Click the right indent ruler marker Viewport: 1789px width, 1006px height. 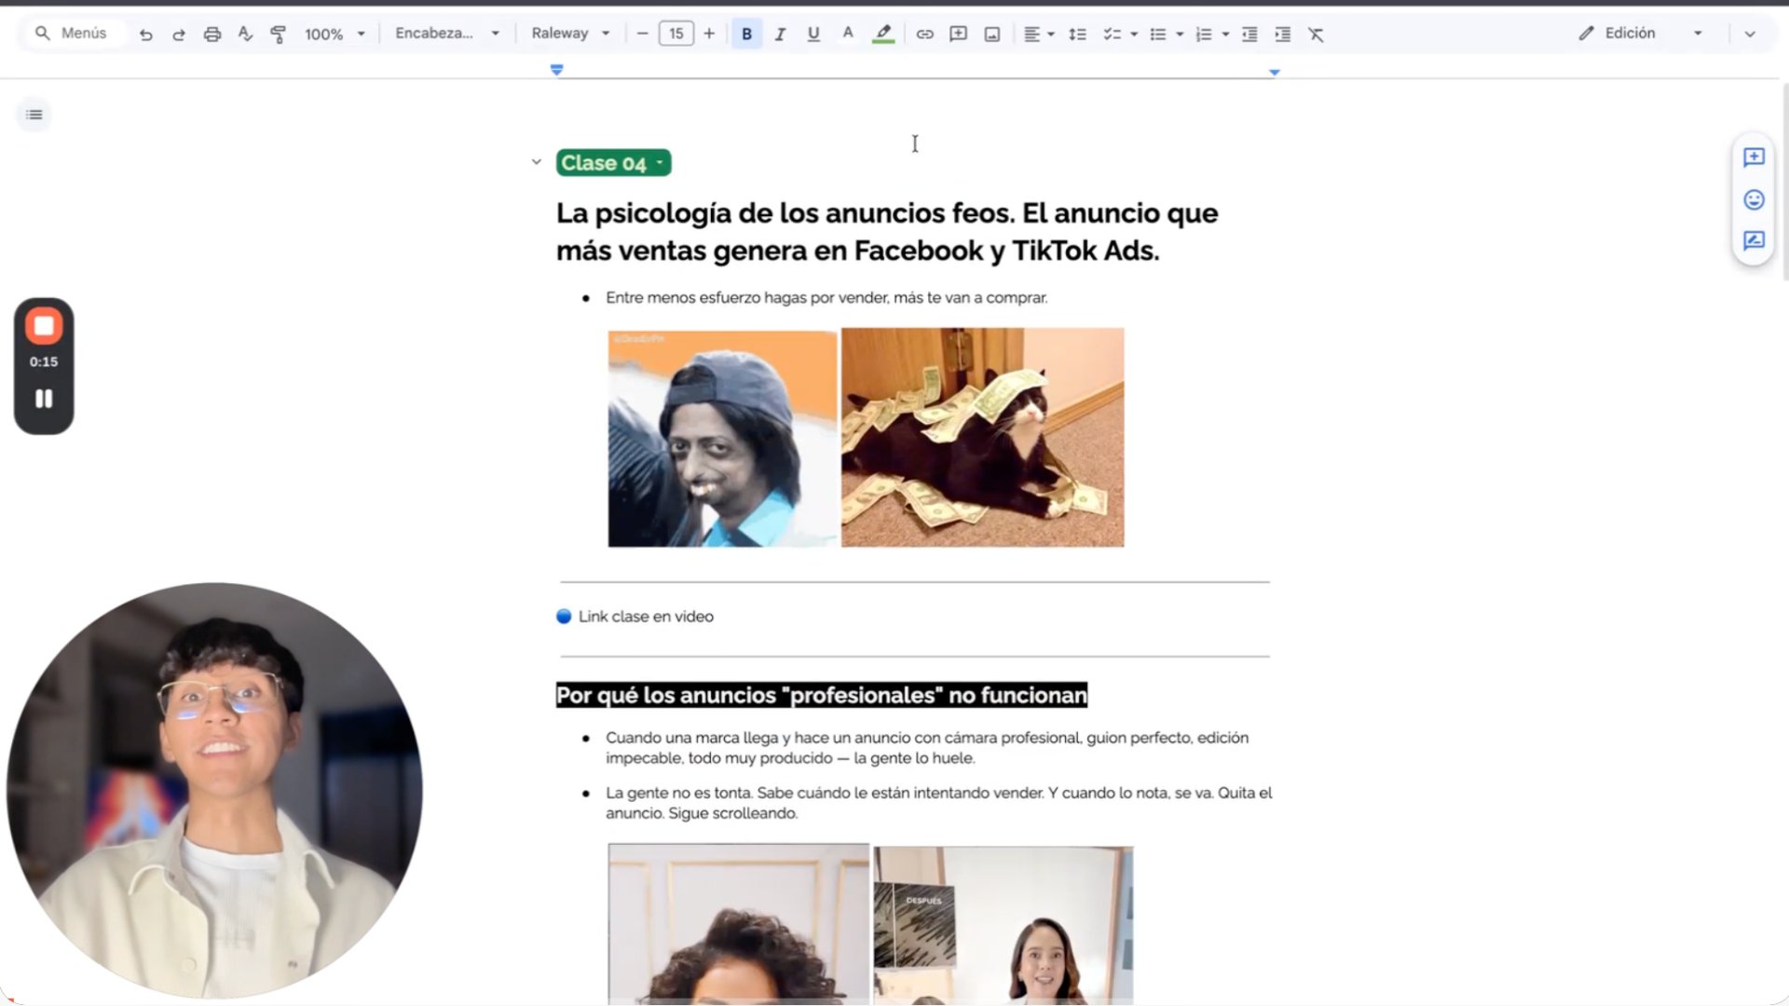pos(1274,72)
